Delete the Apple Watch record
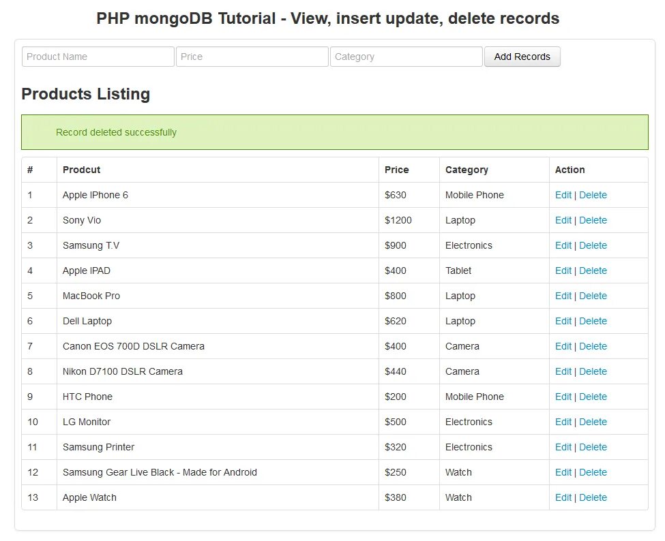The height and width of the screenshot is (541, 665). click(x=593, y=497)
